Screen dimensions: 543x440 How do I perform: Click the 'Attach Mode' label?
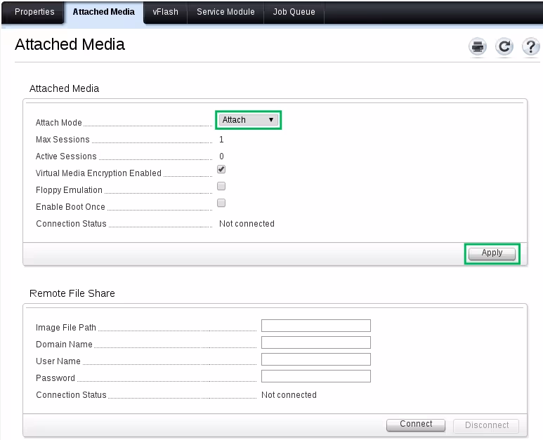point(59,122)
